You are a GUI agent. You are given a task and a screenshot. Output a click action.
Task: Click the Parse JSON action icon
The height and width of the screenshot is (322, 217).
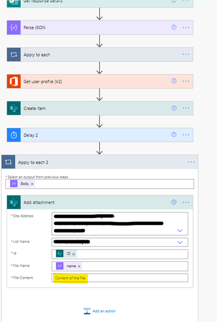[14, 27]
